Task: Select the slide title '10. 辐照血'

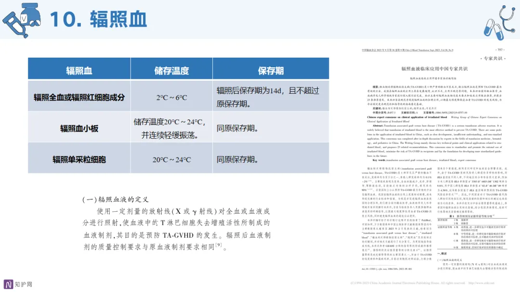Action: click(x=99, y=19)
